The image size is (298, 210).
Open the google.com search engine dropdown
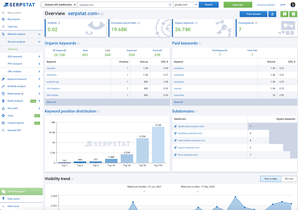point(186,5)
